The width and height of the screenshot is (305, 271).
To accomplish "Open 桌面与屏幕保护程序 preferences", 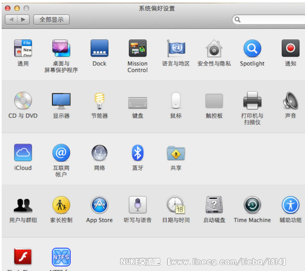I will tap(61, 48).
